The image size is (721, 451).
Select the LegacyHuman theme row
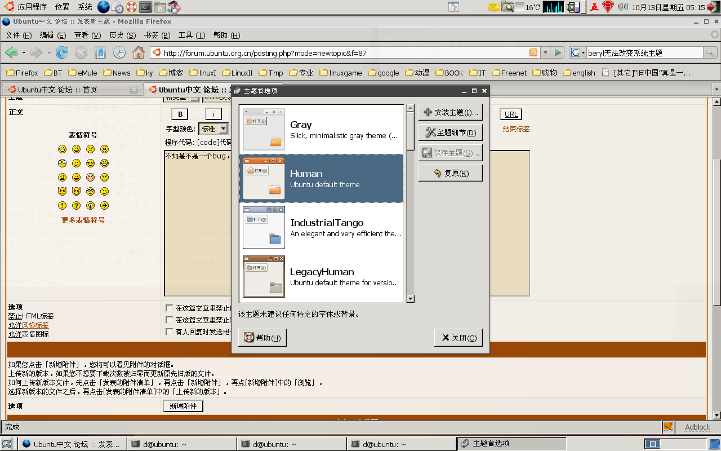pyautogui.click(x=322, y=276)
